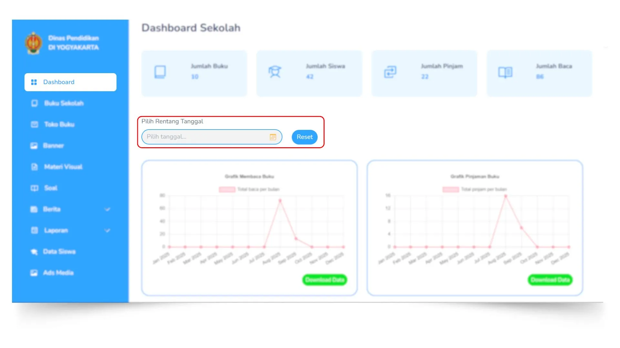Download data for Grafik Pinjaman Buku
The image size is (620, 348).
pyautogui.click(x=550, y=280)
